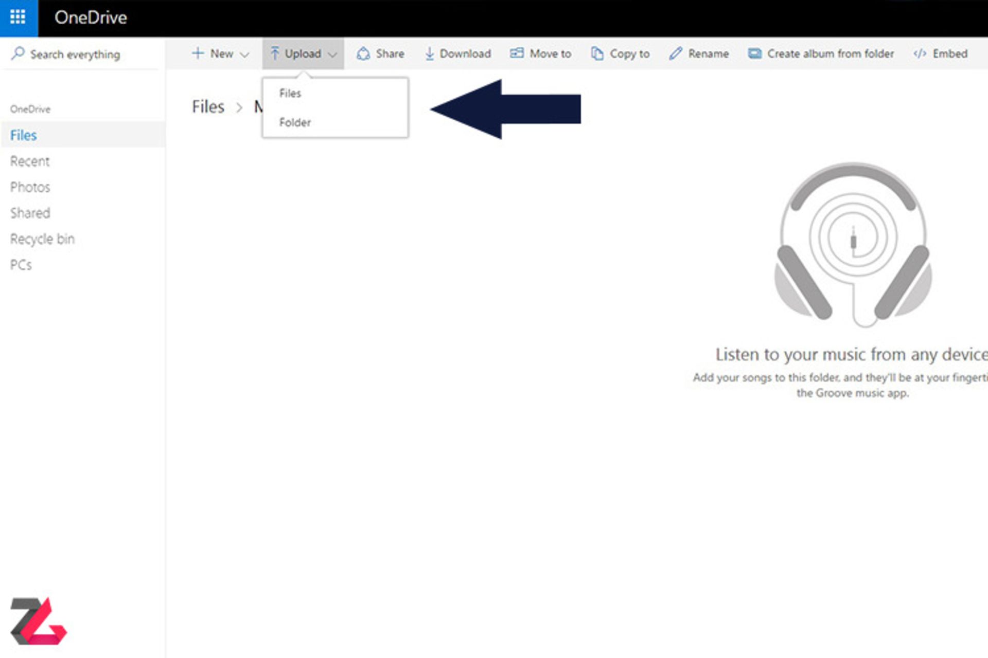The height and width of the screenshot is (658, 988).
Task: Open Recent in the sidebar
Action: coord(30,161)
